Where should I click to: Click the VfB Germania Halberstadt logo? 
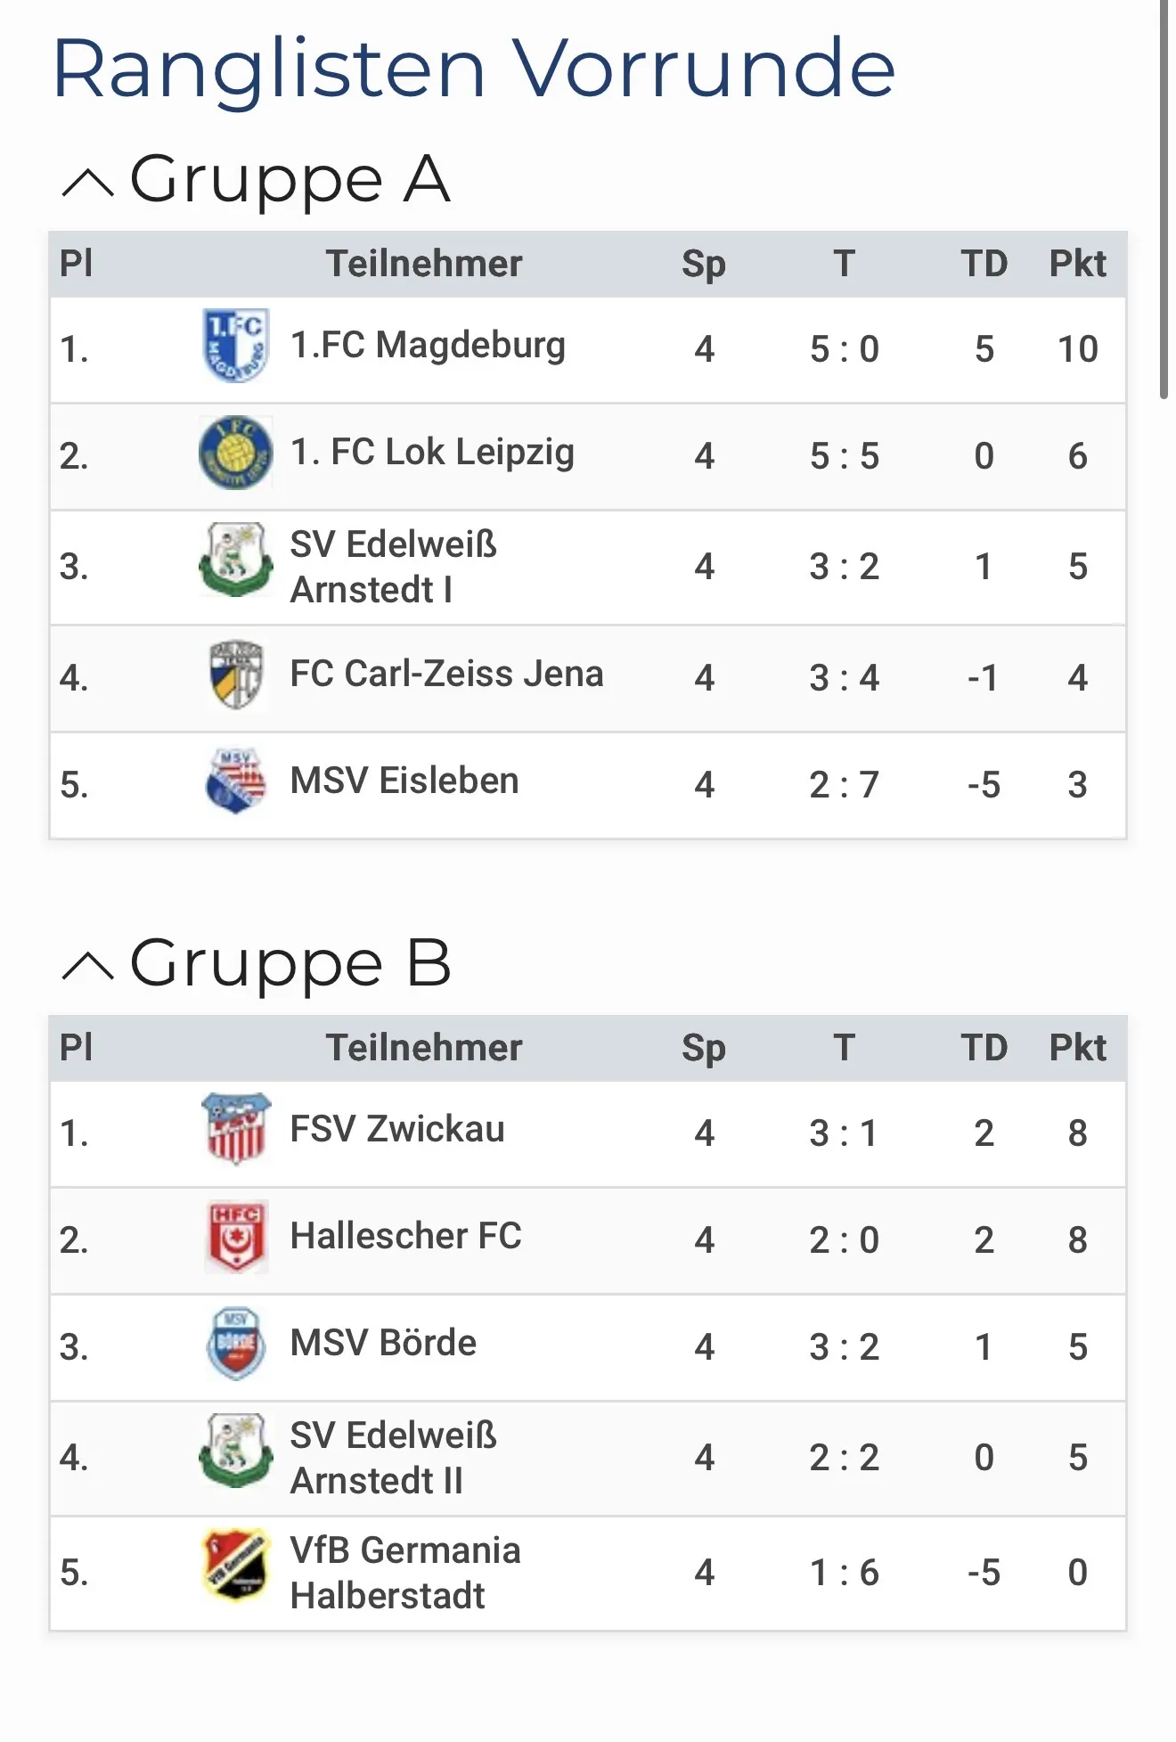pyautogui.click(x=235, y=1566)
